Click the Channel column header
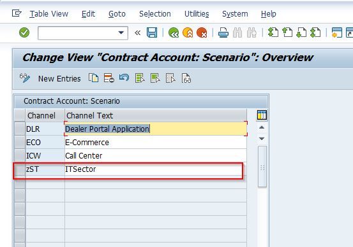 click(45, 115)
